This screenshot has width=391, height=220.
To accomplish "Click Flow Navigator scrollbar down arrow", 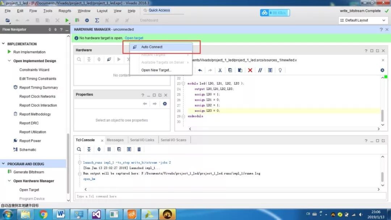I will [68, 200].
